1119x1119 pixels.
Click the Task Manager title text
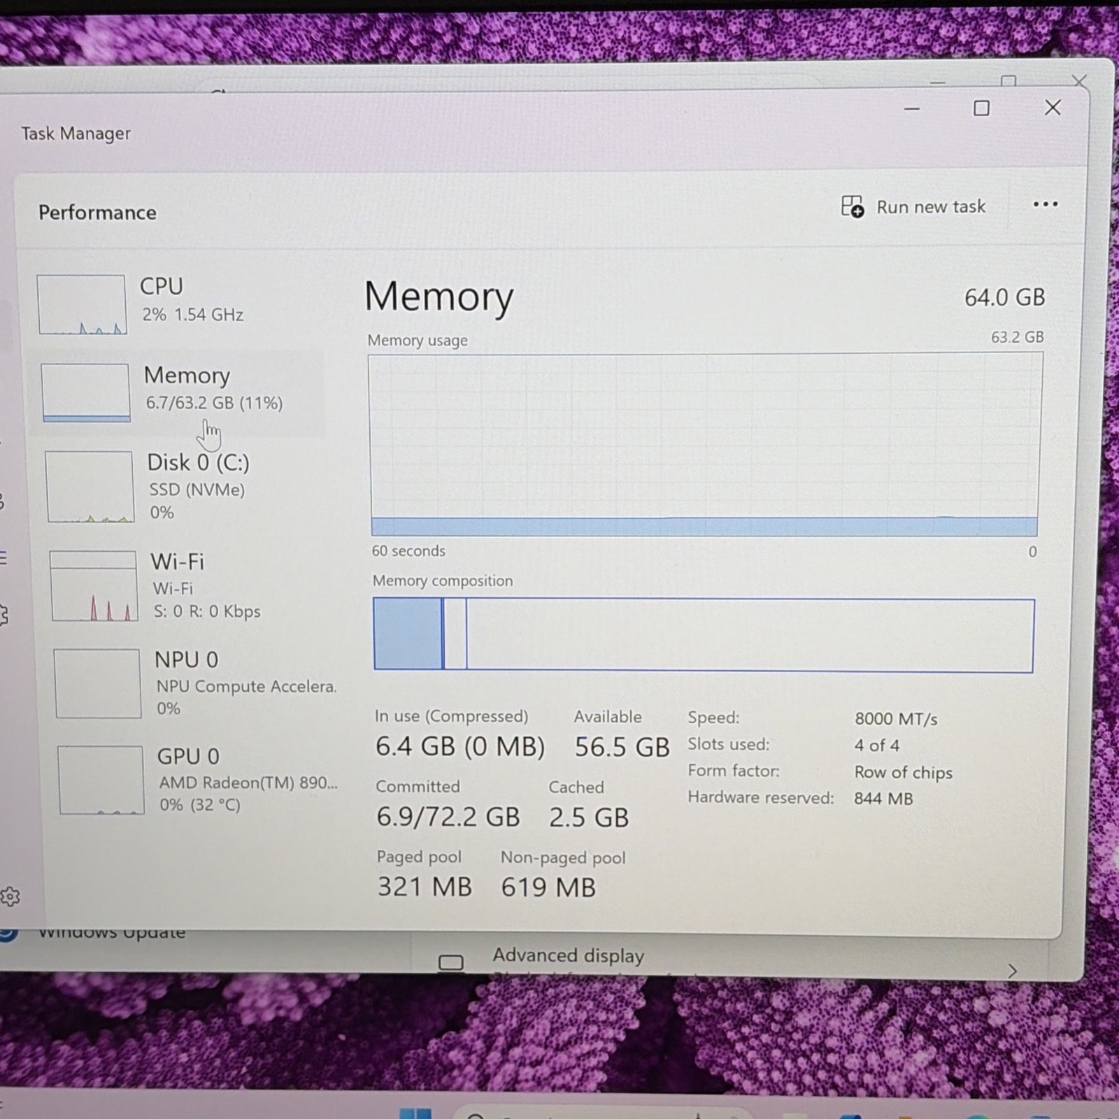pos(76,133)
